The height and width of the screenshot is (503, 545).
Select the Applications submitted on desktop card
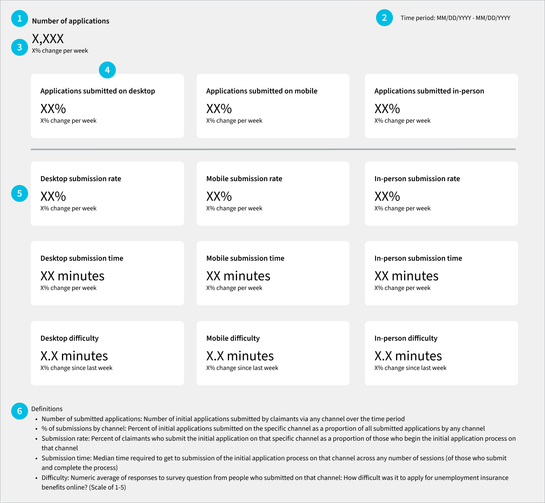pos(107,106)
